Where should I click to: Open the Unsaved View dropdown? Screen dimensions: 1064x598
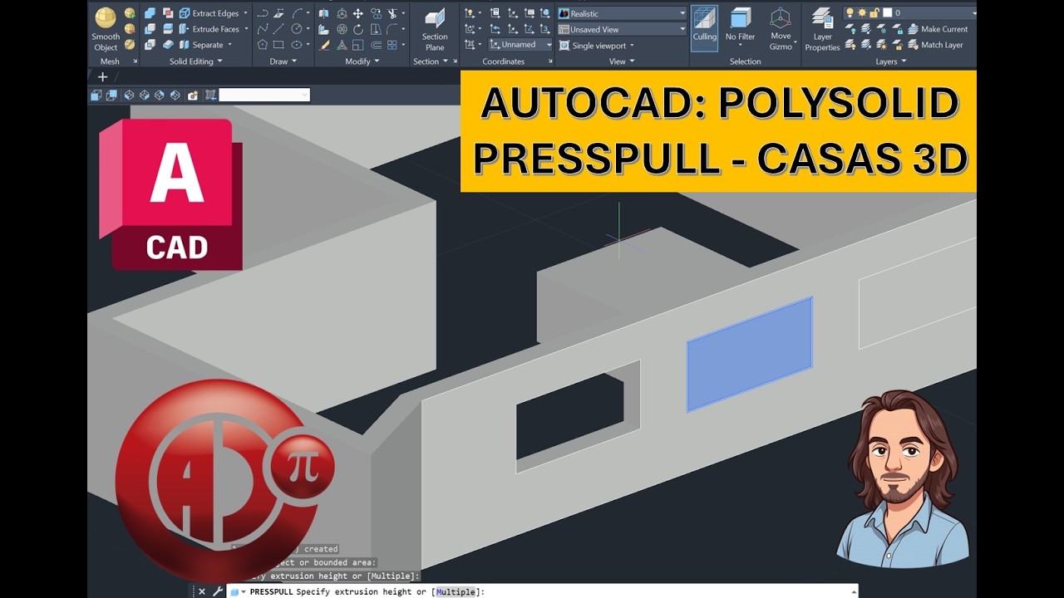(x=622, y=29)
